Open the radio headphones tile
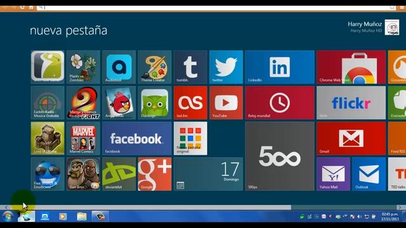Image resolution: width=406 pixels, height=228 pixels. pyautogui.click(x=48, y=103)
